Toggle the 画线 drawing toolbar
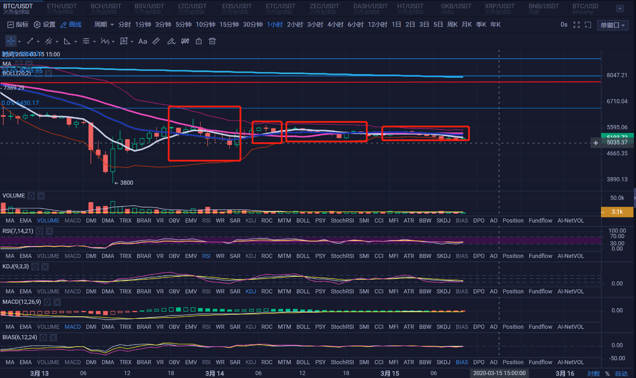This screenshot has height=378, width=636. click(71, 25)
